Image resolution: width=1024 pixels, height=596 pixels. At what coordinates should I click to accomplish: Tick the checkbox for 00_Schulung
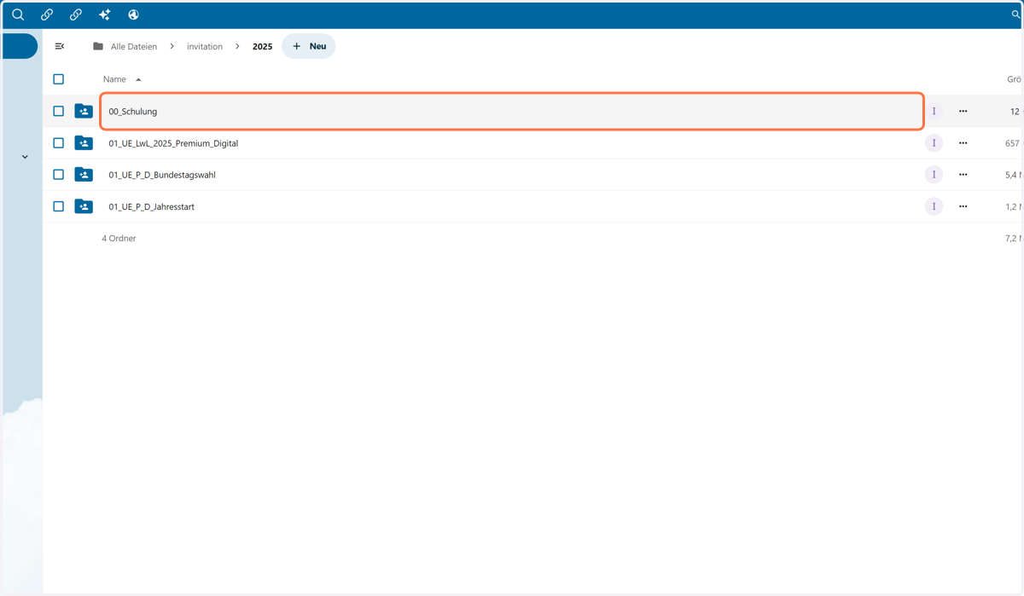[58, 111]
